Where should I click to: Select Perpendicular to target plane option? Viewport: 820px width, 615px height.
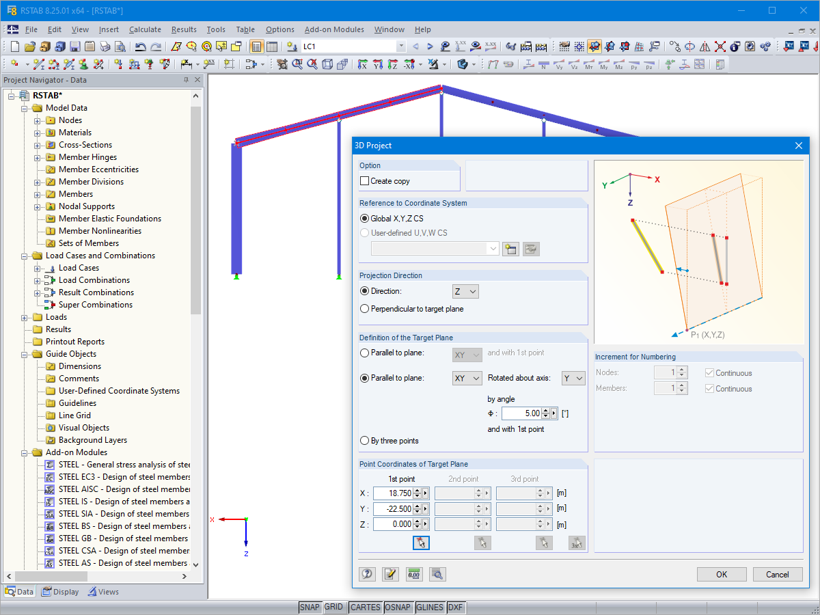[x=365, y=309]
